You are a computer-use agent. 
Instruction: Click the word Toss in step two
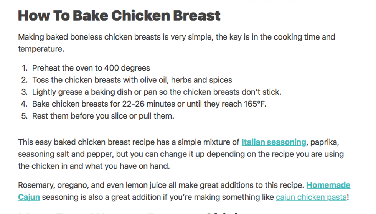[40, 80]
